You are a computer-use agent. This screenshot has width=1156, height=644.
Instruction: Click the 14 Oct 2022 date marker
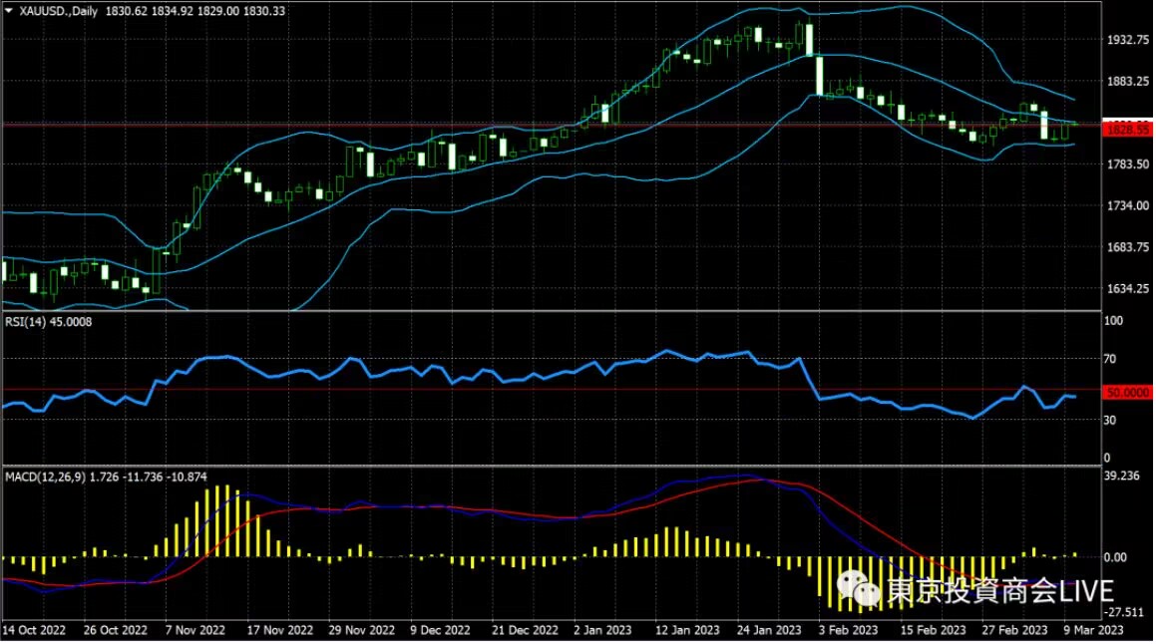pyautogui.click(x=34, y=630)
